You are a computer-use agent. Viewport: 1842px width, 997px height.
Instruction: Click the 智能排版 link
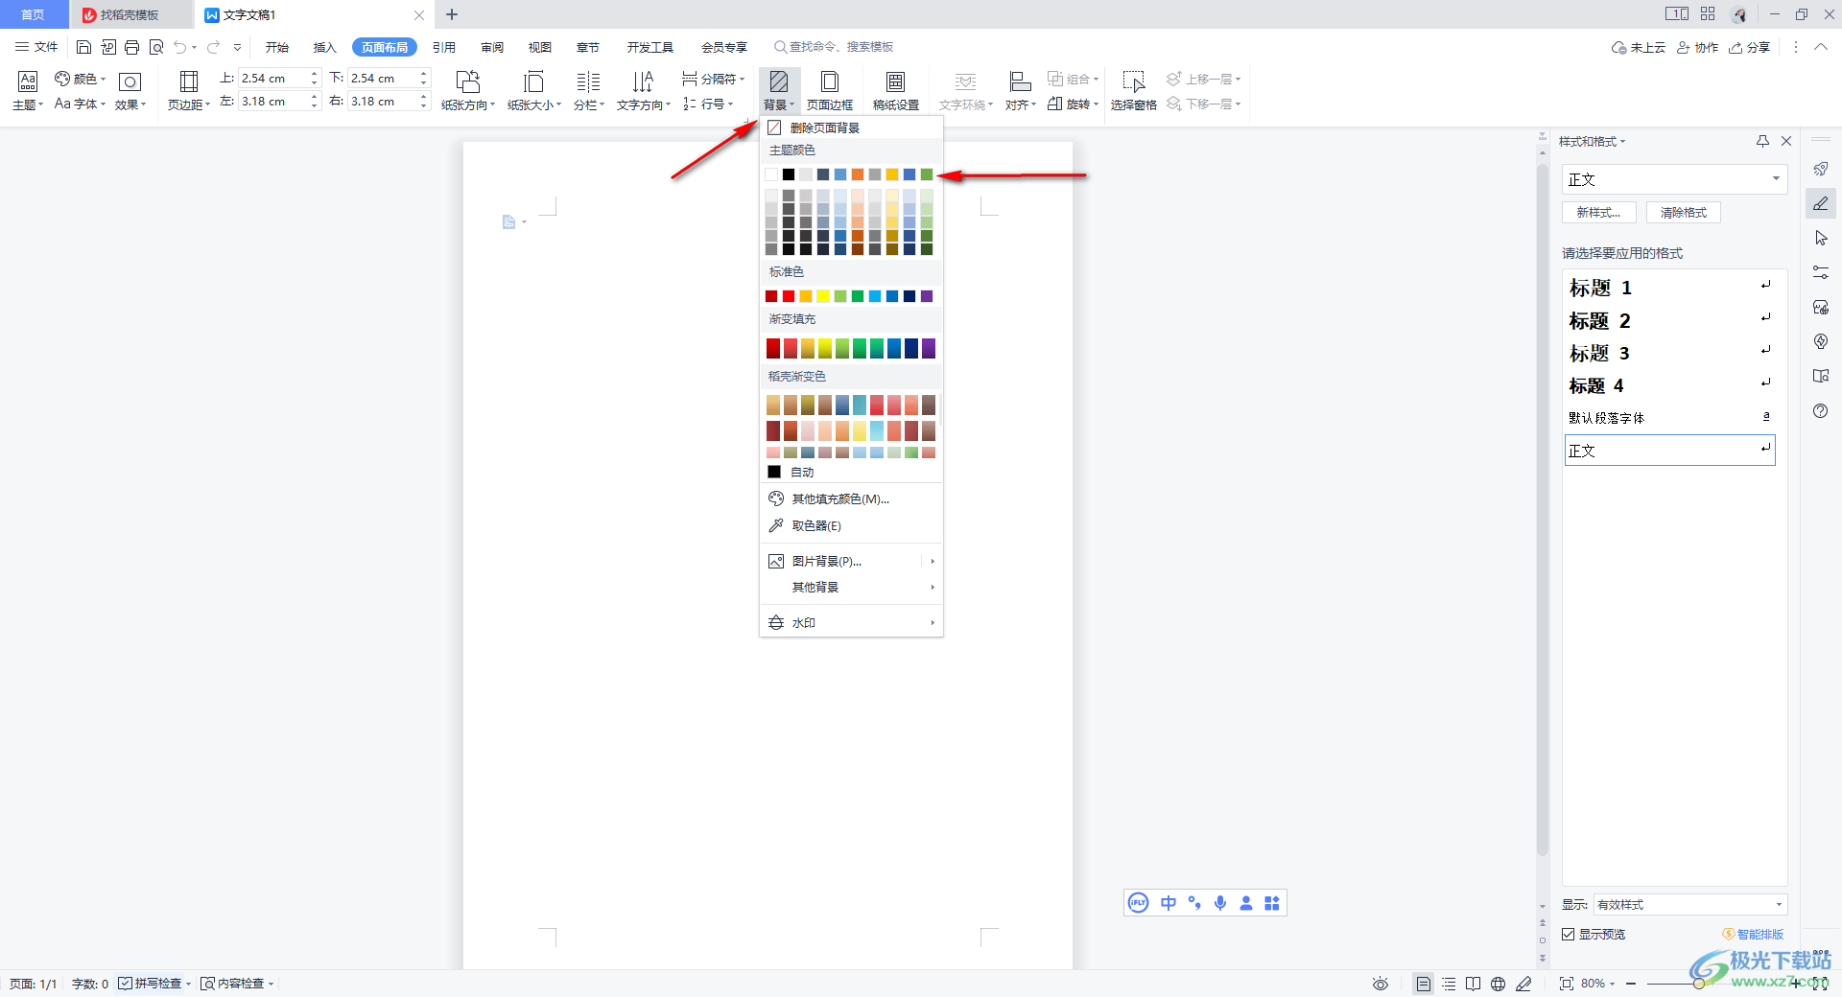coord(1753,935)
